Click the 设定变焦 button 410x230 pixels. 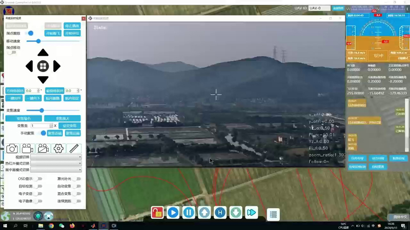70,126
